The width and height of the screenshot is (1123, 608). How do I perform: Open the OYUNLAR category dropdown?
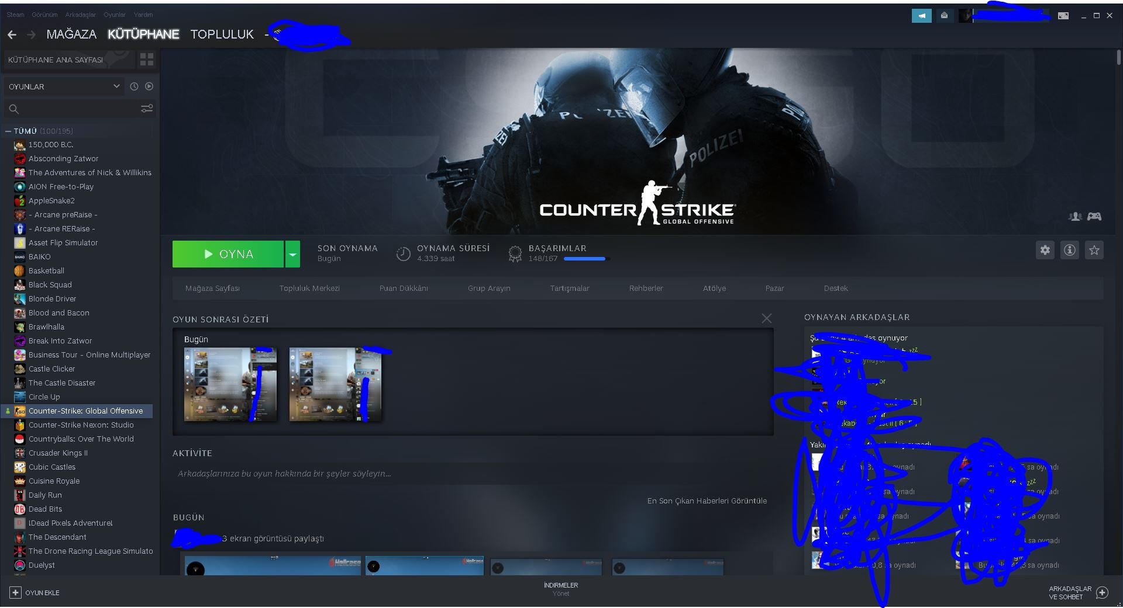click(64, 86)
